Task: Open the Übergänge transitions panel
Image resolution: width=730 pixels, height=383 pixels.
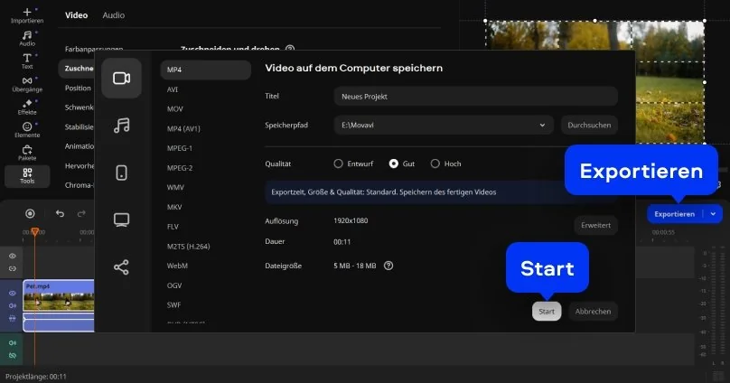Action: tap(27, 85)
